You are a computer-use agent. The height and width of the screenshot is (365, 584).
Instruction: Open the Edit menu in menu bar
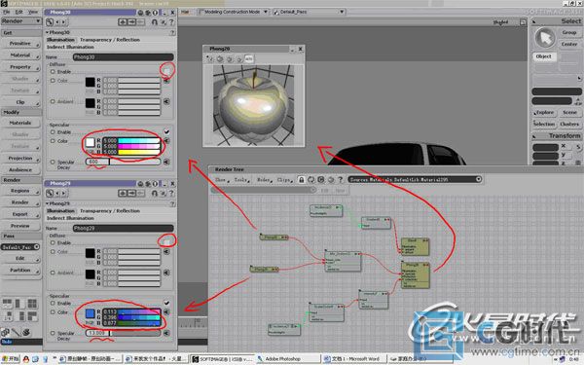(18, 12)
